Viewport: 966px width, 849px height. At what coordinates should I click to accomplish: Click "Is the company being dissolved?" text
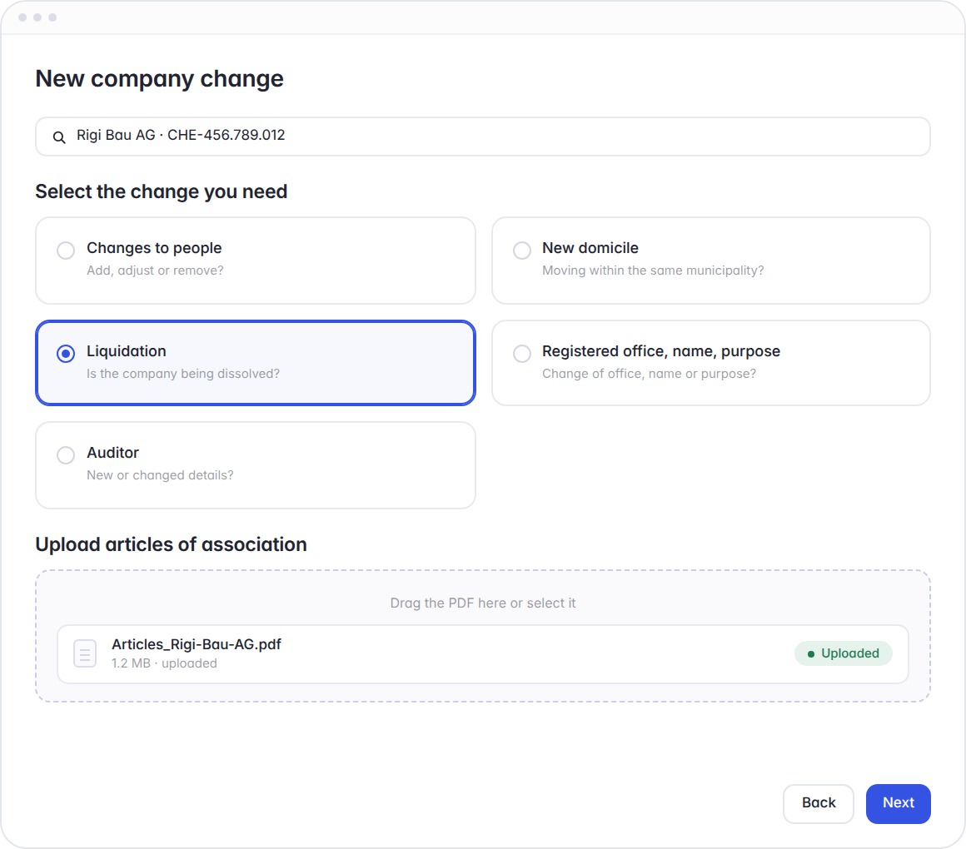coord(183,374)
